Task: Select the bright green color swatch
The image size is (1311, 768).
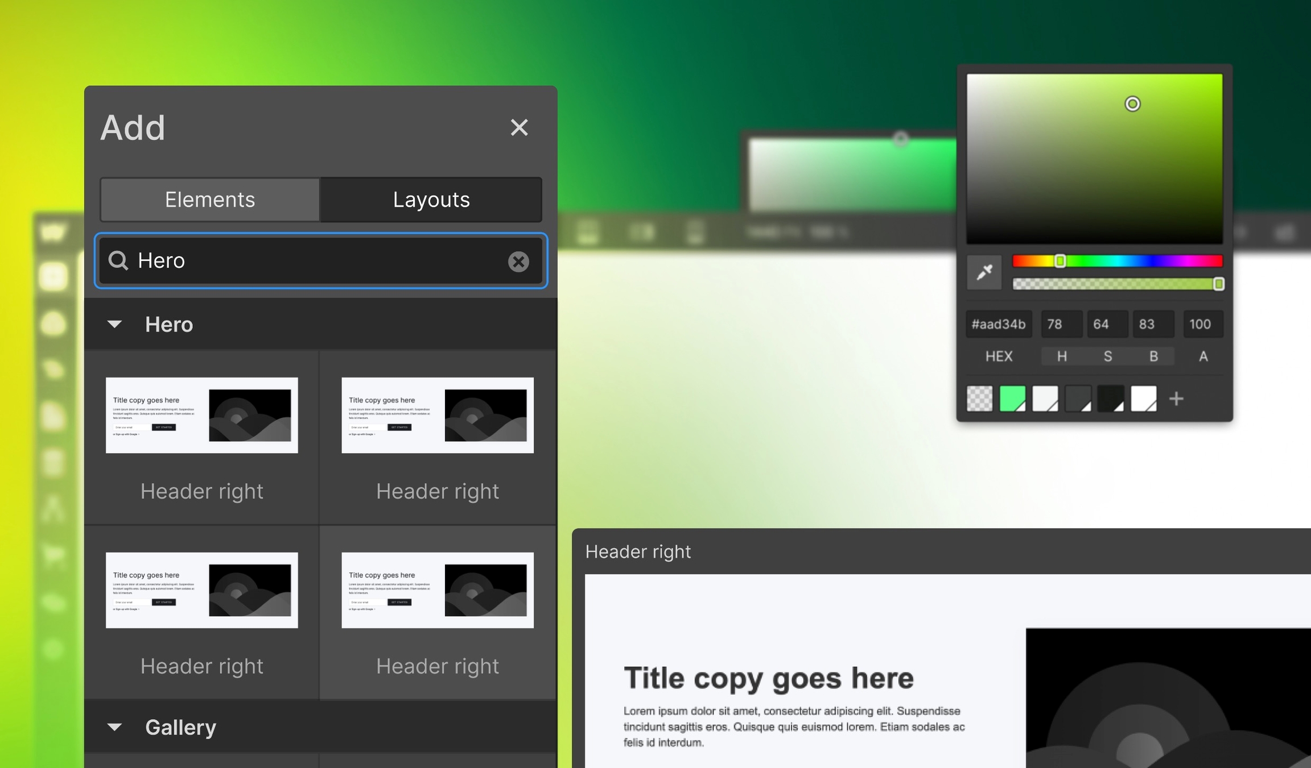Action: click(1012, 398)
